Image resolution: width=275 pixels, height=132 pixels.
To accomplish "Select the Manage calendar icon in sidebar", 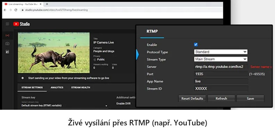I will coord(7,52).
